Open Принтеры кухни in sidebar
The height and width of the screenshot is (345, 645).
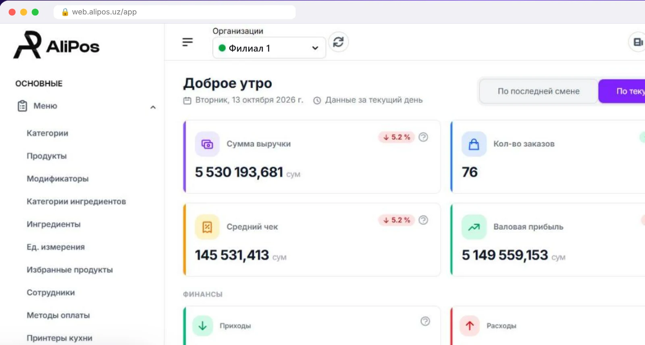coord(60,338)
